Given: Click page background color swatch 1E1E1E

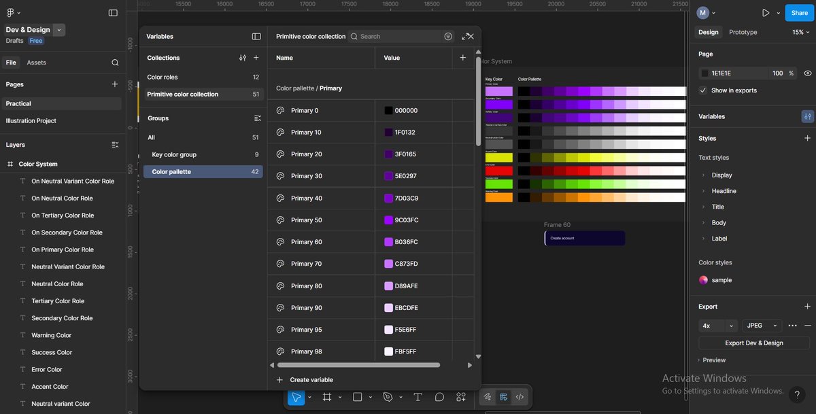Looking at the screenshot, I should click(x=704, y=73).
